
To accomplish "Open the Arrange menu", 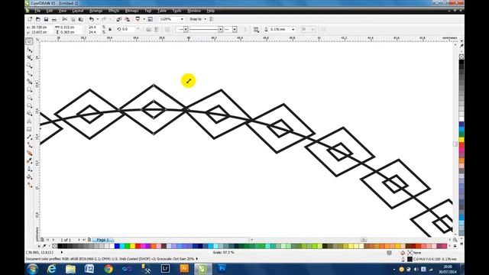I will pyautogui.click(x=96, y=11).
